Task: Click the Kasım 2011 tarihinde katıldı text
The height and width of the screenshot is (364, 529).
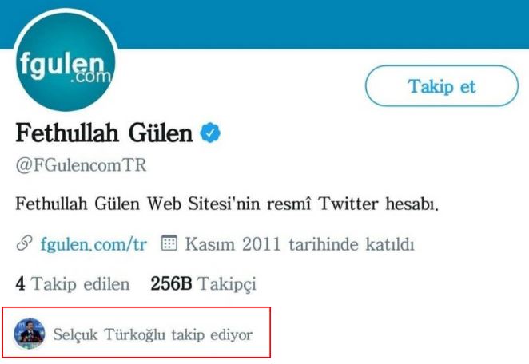Action: coord(300,244)
